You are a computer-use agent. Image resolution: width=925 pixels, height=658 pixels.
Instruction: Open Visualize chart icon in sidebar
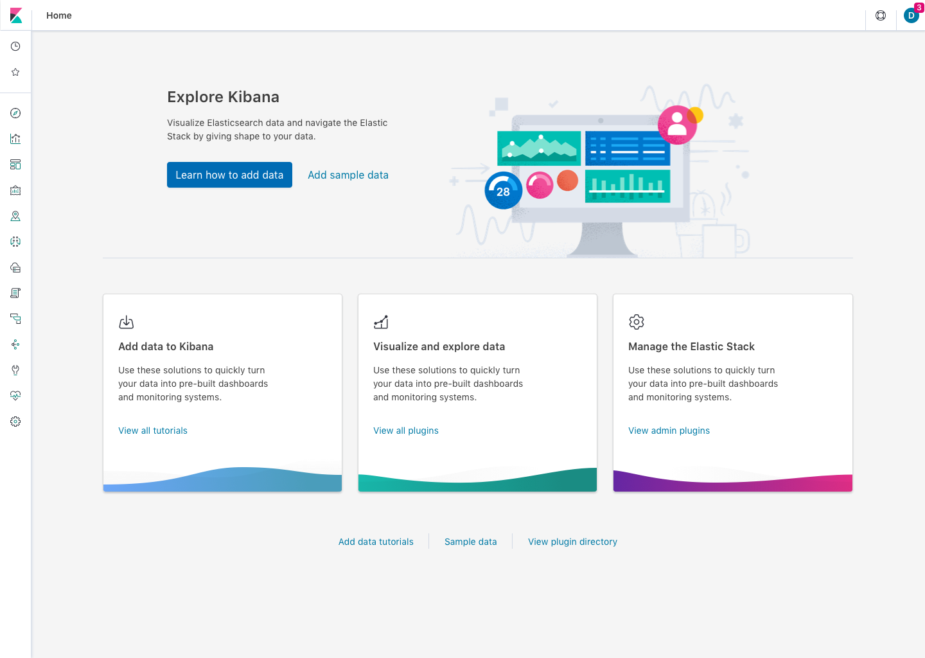pos(15,139)
